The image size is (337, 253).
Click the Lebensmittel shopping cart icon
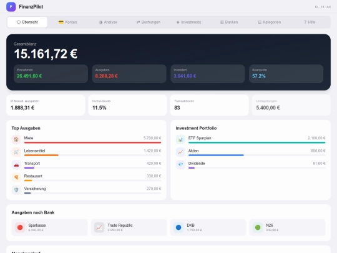[x=16, y=152]
